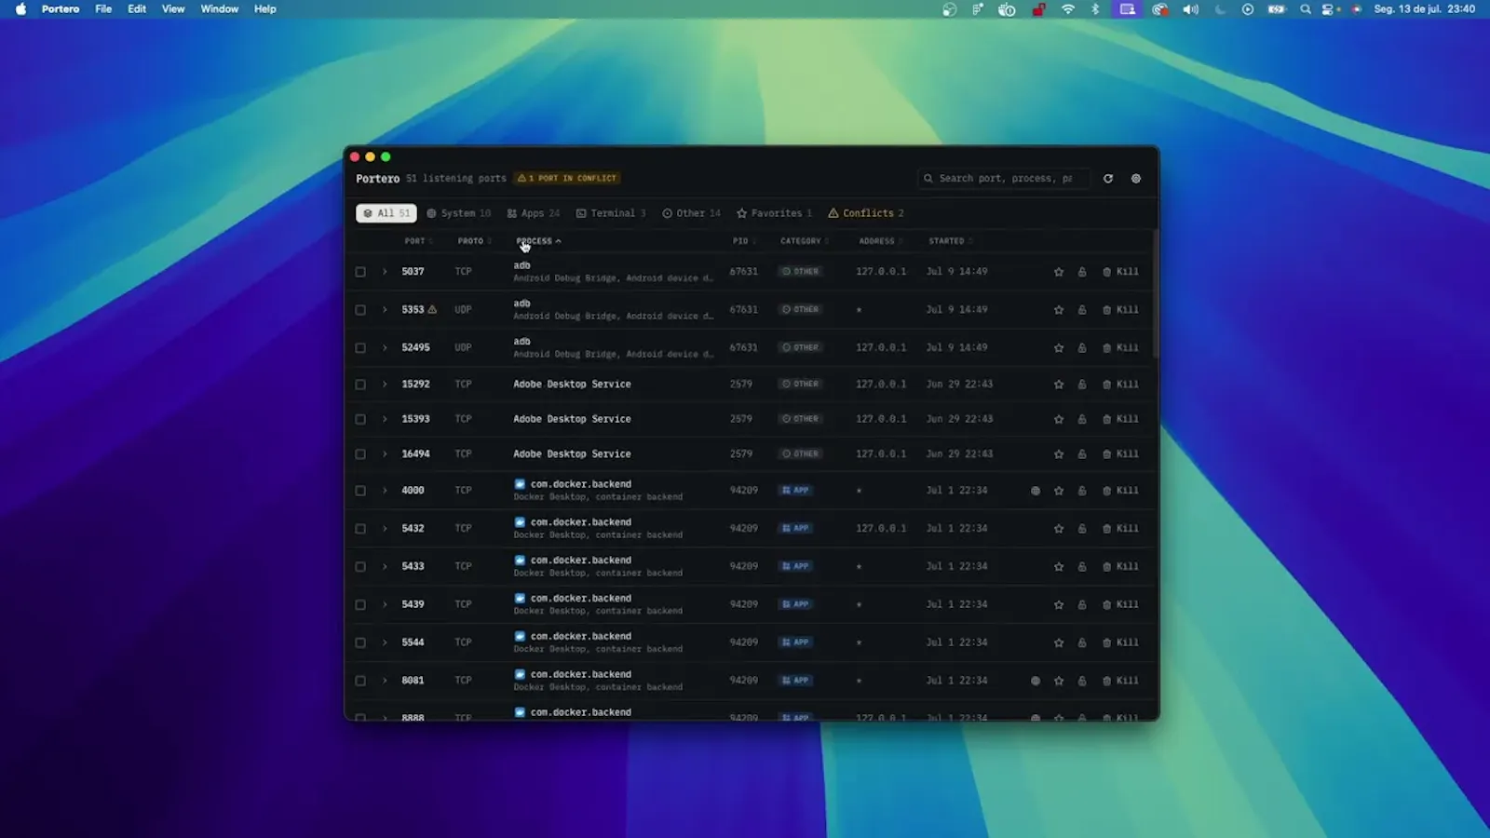
Task: Favorite port 5037 with its star icon
Action: tap(1059, 272)
